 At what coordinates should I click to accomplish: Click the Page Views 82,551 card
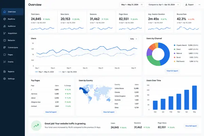(130, 22)
